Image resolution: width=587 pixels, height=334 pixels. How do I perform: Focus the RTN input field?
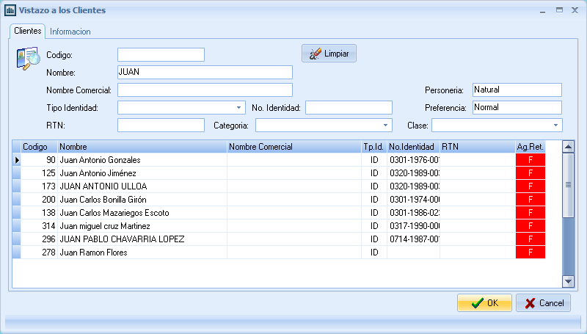161,125
